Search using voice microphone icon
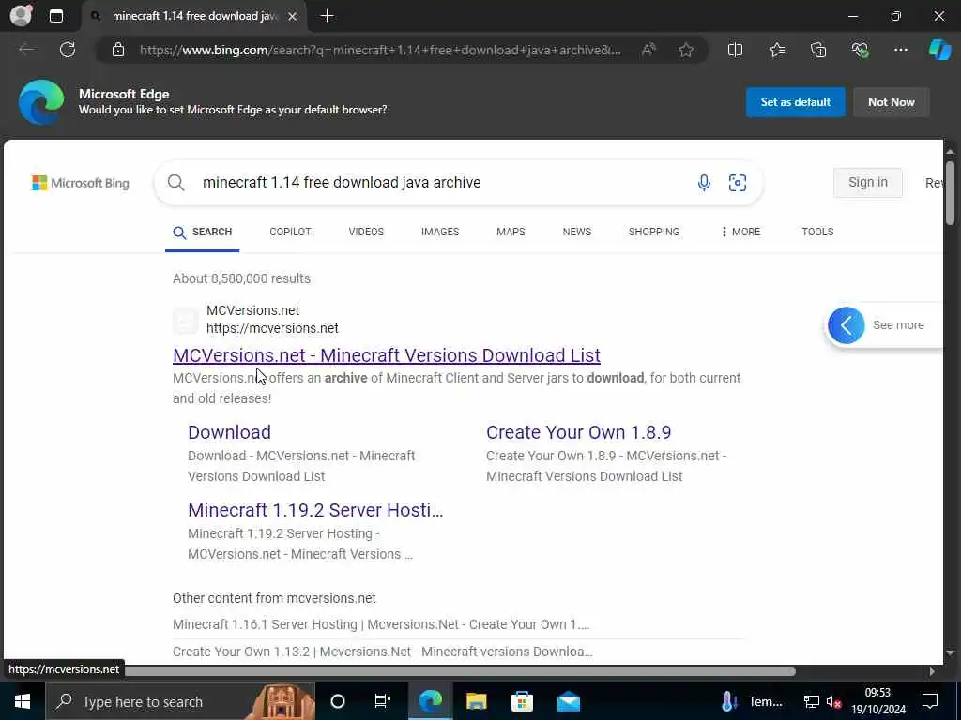This screenshot has height=720, width=961. coord(704,183)
